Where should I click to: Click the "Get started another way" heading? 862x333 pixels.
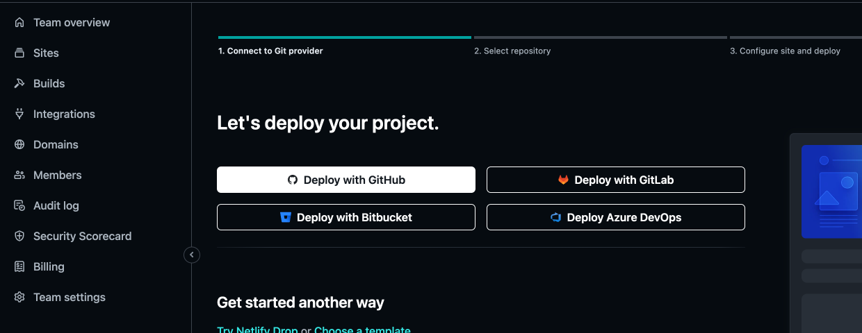click(x=300, y=302)
